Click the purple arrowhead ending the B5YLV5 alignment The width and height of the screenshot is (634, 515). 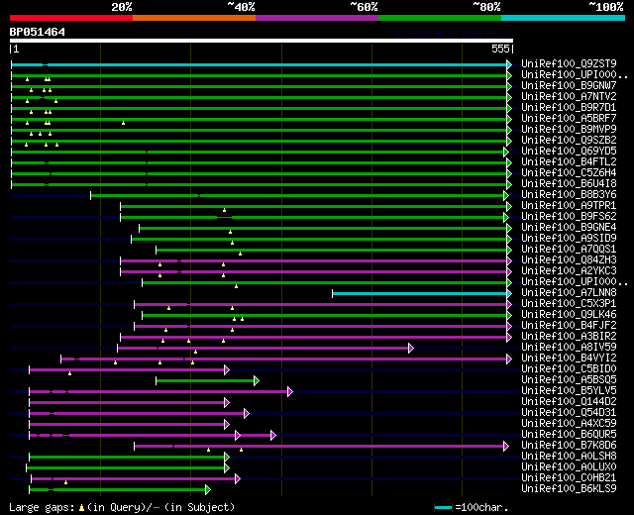290,392
